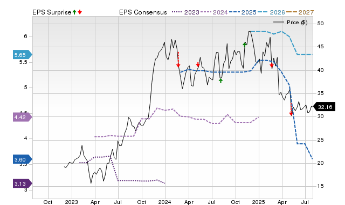Image resolution: width=345 pixels, height=205 pixels.
Task: Click the 25 label on the price axis
Action: coord(321,140)
